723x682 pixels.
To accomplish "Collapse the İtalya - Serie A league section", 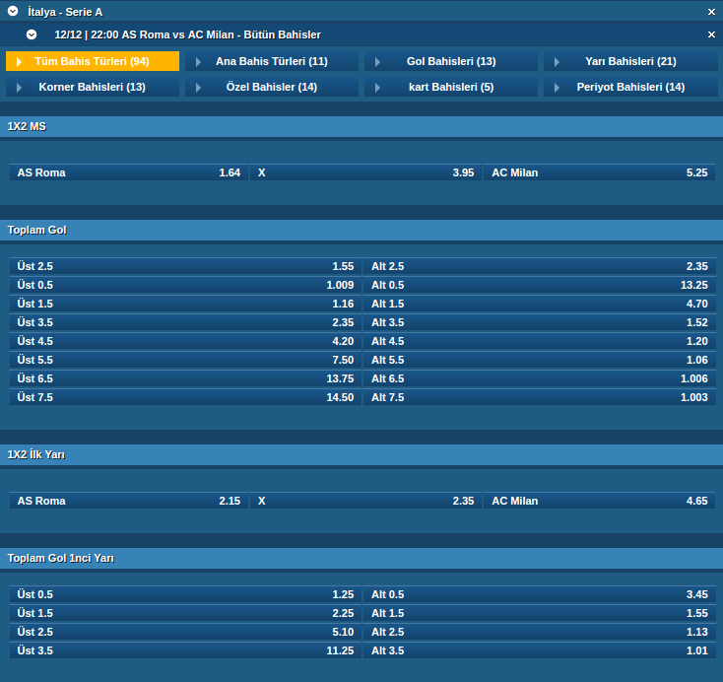I will click(x=12, y=12).
